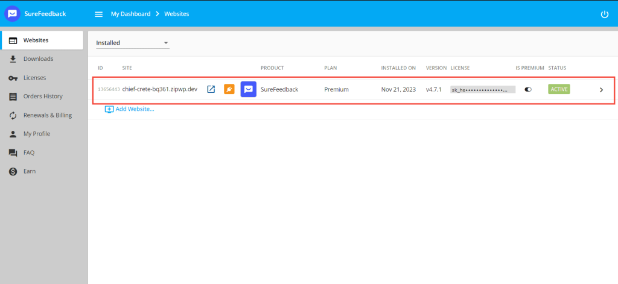Click site ID 13656443
This screenshot has width=618, height=284.
pyautogui.click(x=109, y=89)
